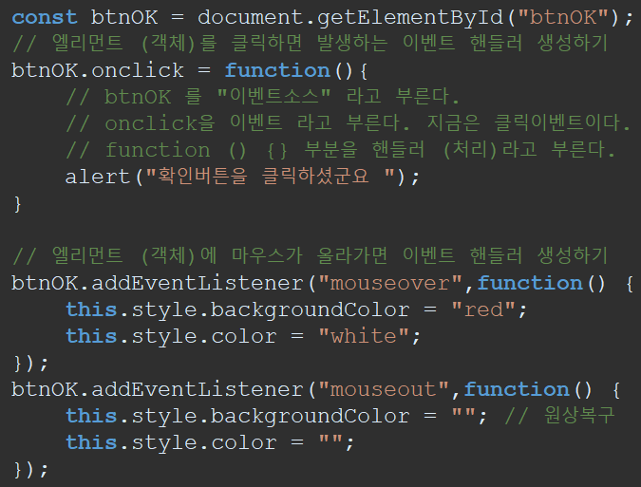Click 'function' keyword after btnOK.onclick =

point(277,70)
